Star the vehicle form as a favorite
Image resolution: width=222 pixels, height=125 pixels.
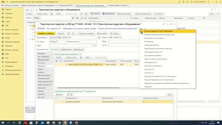tap(38, 24)
